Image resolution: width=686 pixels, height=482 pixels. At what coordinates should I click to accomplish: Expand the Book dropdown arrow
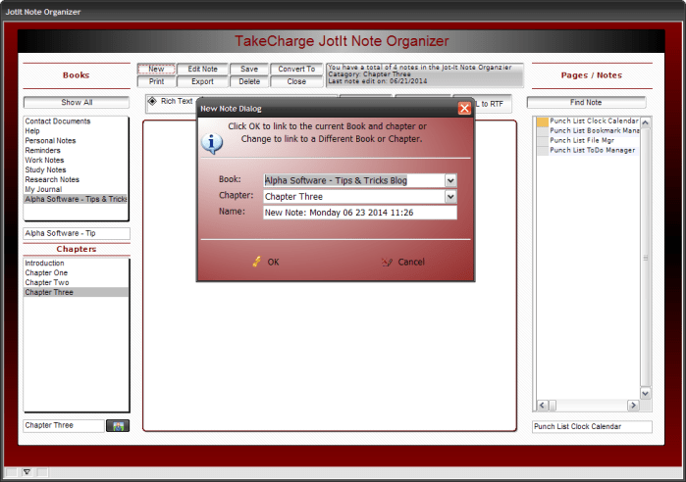450,180
